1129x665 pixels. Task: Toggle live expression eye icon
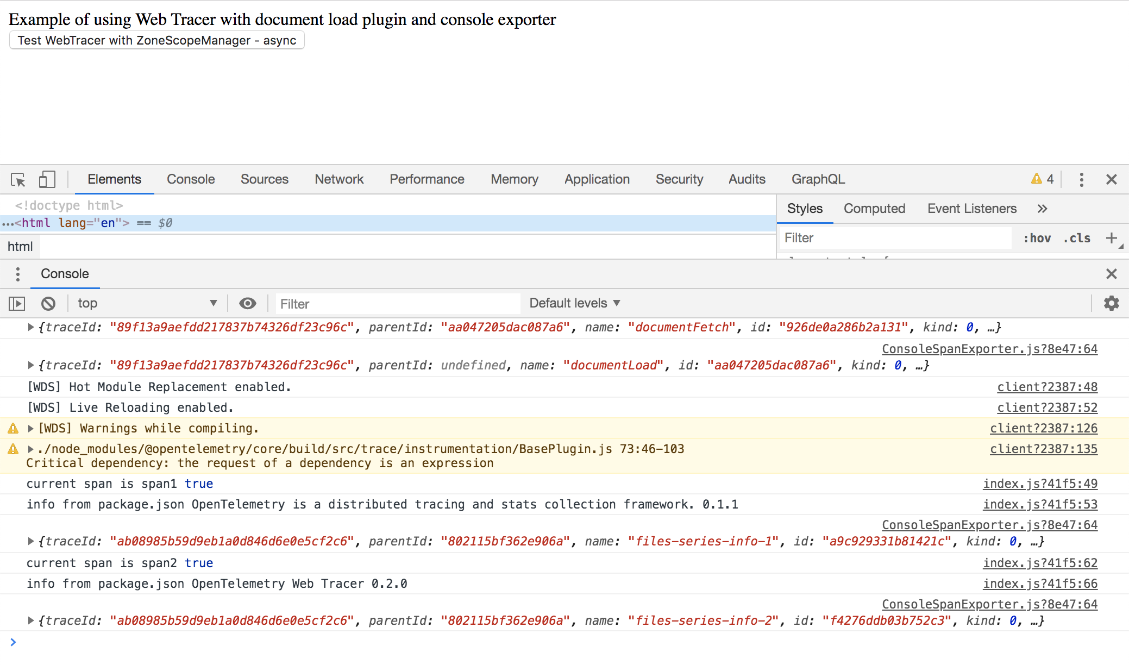248,303
